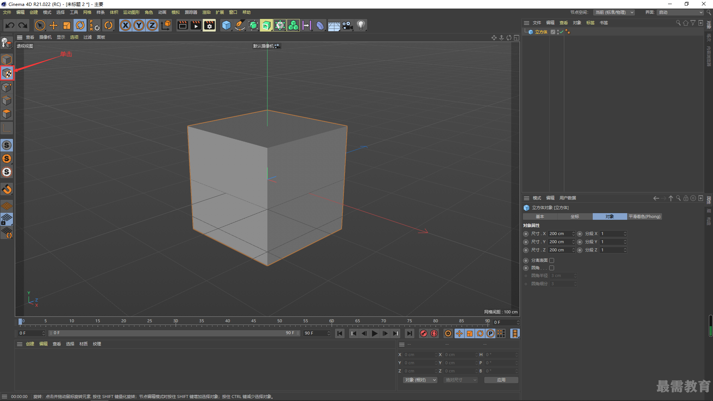Open the viewport 显示 menu
This screenshot has height=401, width=713.
pos(61,37)
